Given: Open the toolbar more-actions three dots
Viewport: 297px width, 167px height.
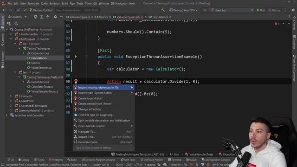Looking at the screenshot, I should (x=285, y=10).
